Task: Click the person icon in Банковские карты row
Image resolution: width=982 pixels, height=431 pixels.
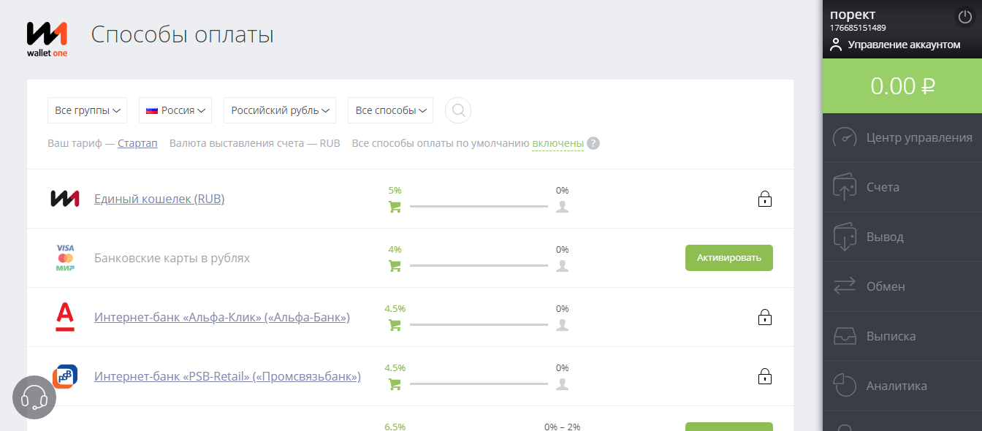Action: (x=562, y=266)
